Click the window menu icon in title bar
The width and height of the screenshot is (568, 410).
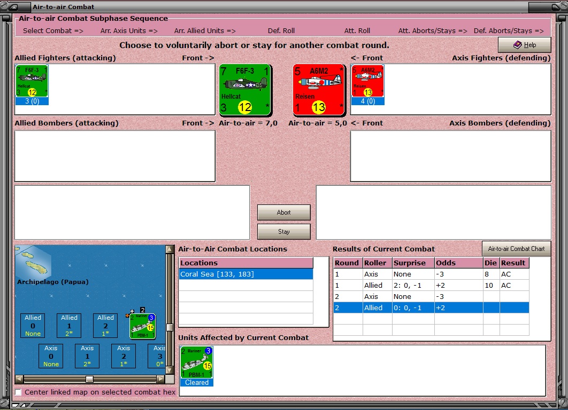pos(14,7)
